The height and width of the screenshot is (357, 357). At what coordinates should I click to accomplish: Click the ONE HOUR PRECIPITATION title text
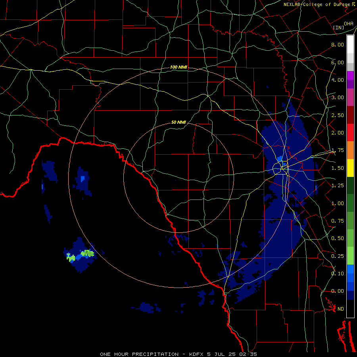click(x=139, y=354)
